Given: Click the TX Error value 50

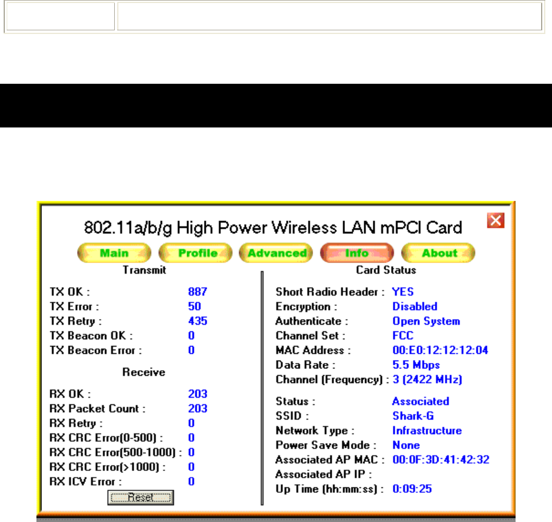Looking at the screenshot, I should (194, 307).
